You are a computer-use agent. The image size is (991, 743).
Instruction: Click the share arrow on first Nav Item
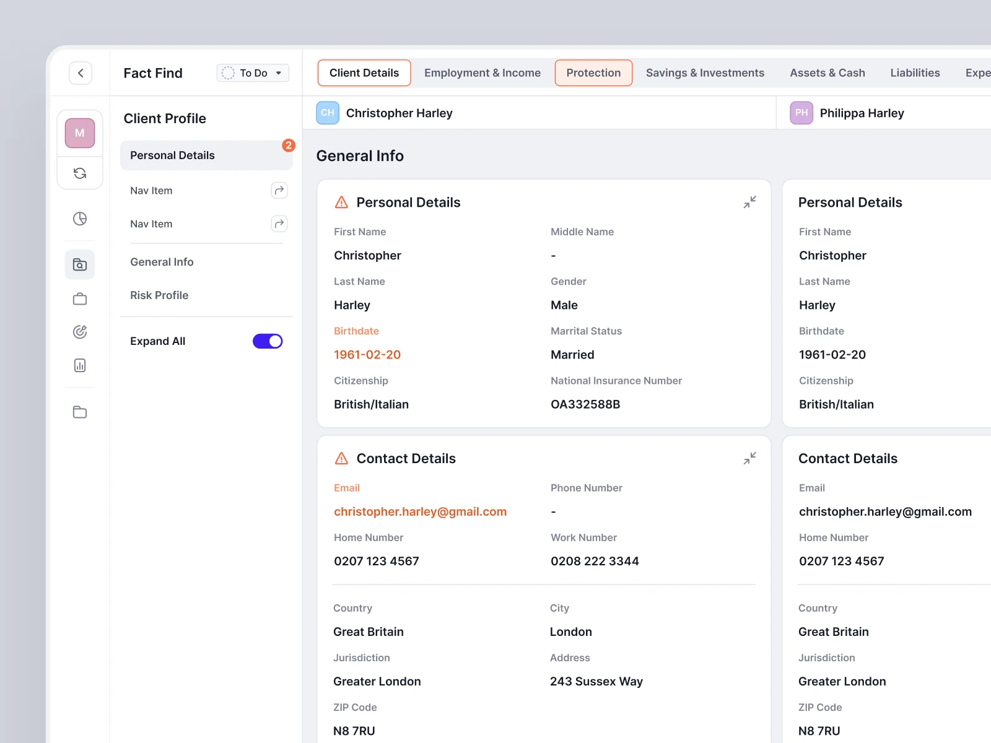point(279,190)
